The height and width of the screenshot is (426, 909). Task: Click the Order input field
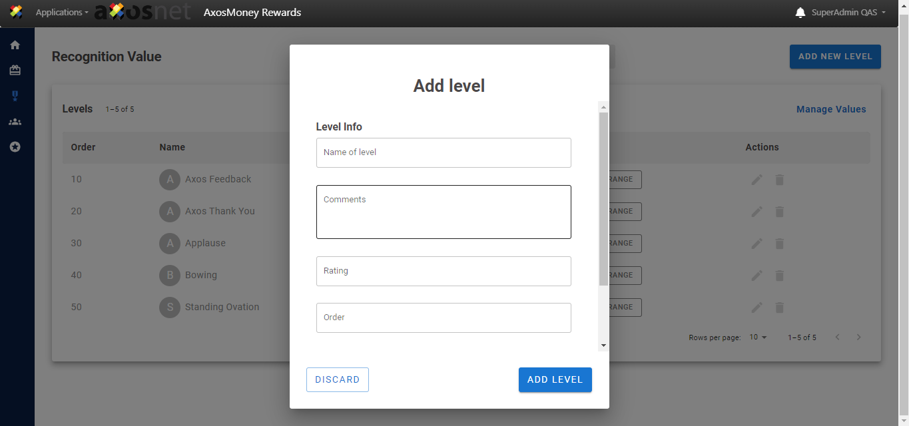pos(444,318)
